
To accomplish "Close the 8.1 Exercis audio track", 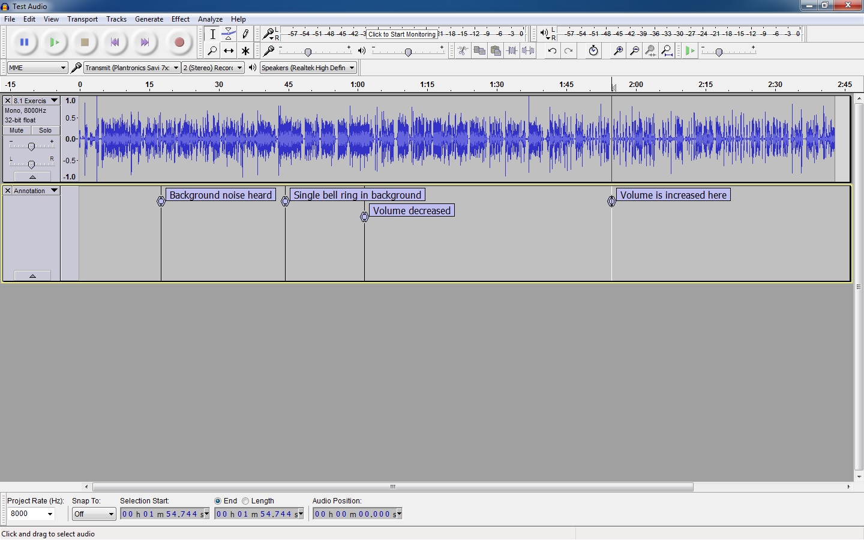I will (x=8, y=101).
